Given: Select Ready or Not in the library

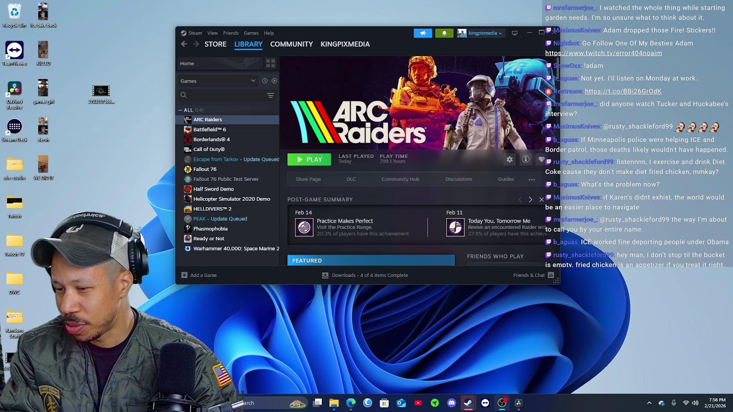Looking at the screenshot, I should click(227, 239).
